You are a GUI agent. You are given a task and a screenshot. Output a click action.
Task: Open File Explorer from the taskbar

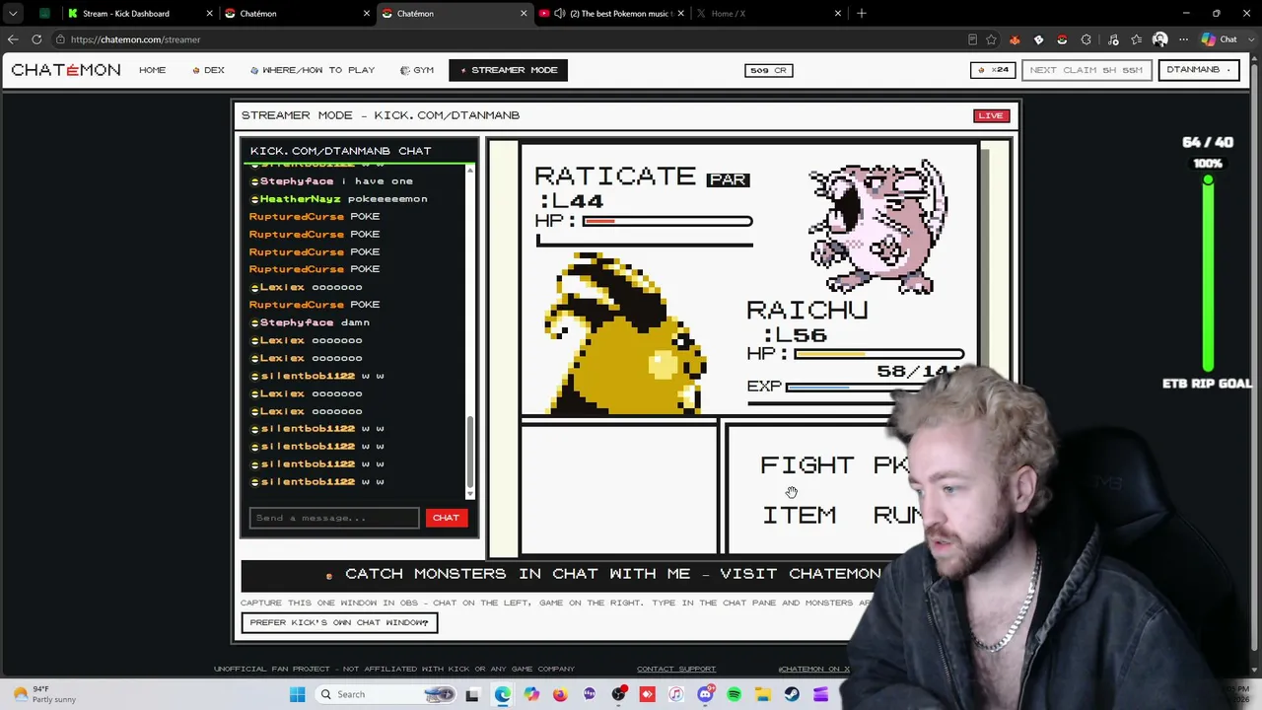tap(763, 694)
